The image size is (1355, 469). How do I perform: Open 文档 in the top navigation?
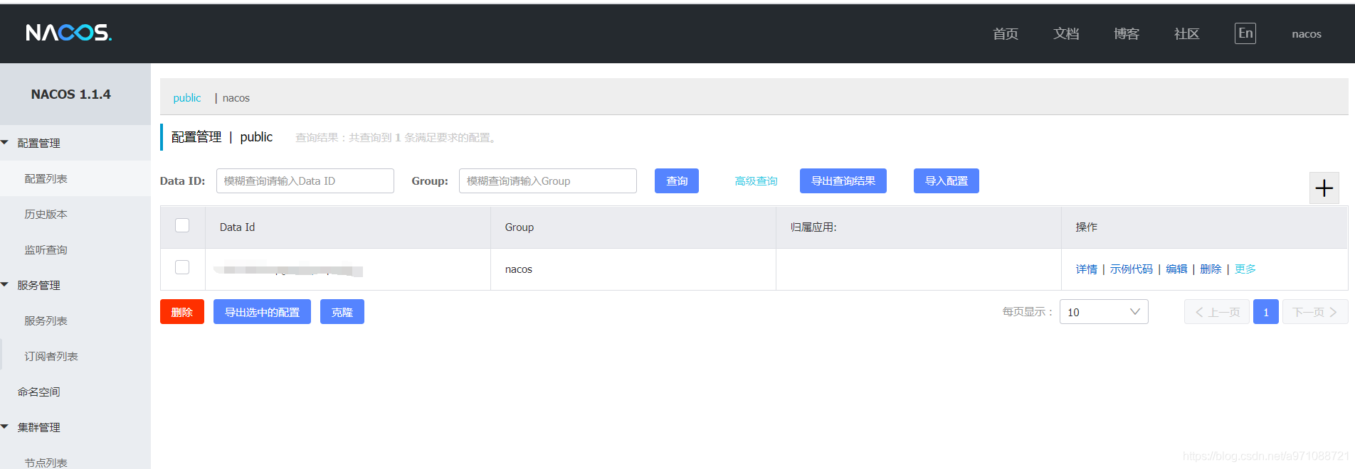(1066, 33)
